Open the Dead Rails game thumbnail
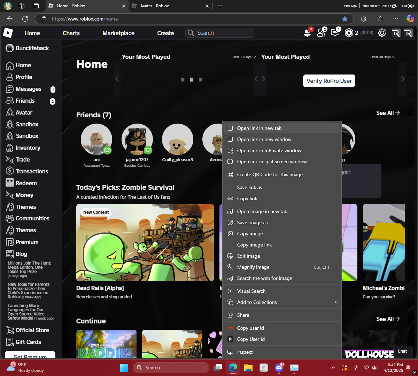The image size is (418, 376). tap(145, 243)
